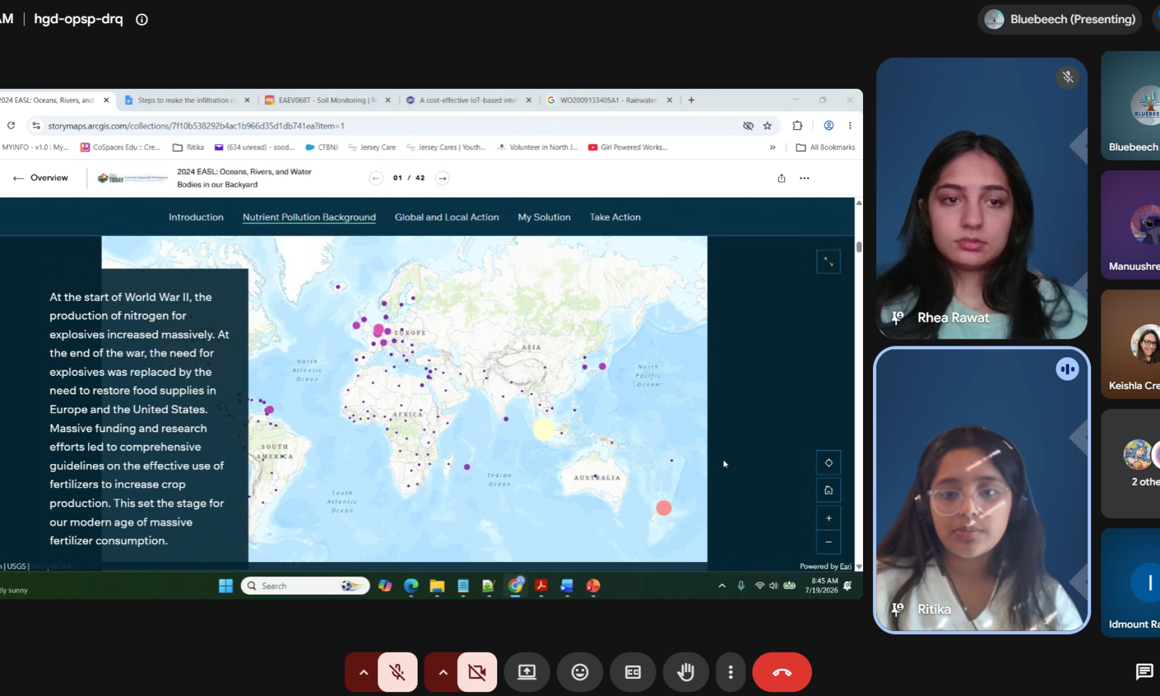
Task: Open the emoji reactions button
Action: 579,672
